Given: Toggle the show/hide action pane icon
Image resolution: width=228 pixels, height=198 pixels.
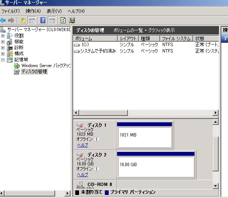Looking at the screenshot, I should tap(52, 20).
